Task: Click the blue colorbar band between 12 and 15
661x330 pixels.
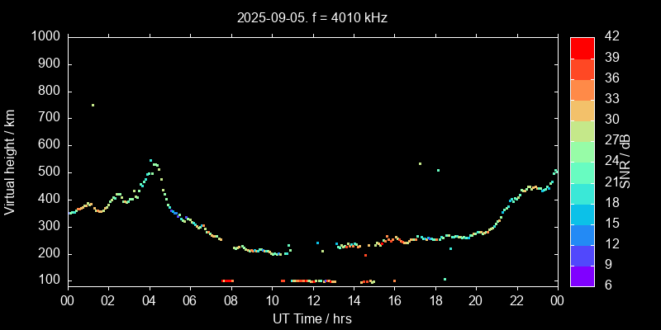Action: 582,233
